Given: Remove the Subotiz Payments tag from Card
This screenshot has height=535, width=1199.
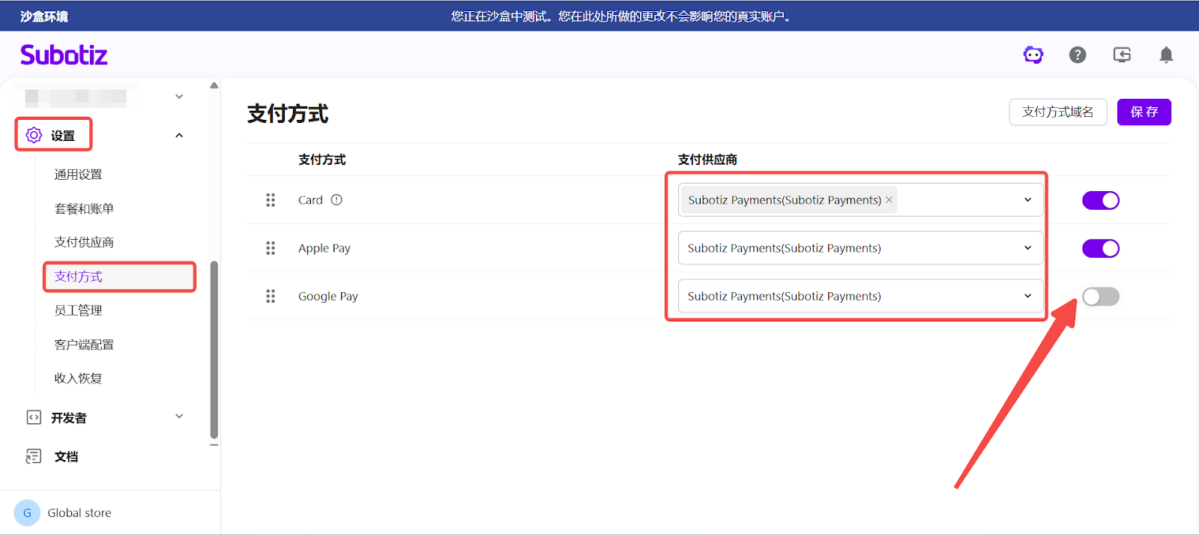Looking at the screenshot, I should [890, 200].
